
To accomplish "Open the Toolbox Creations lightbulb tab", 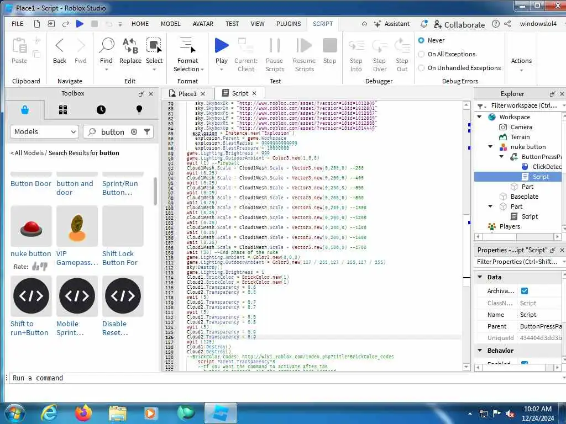I will [x=139, y=110].
